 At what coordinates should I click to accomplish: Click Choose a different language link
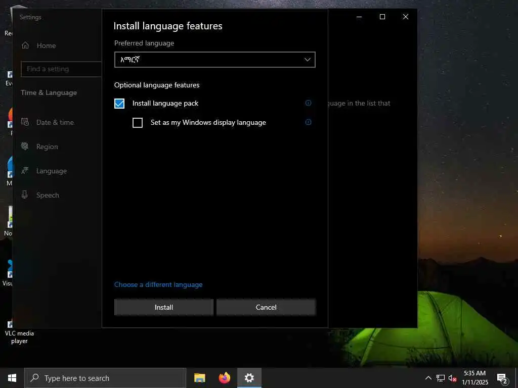158,284
